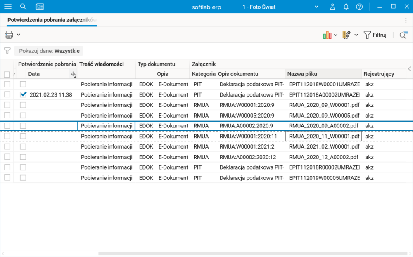Click file name RMUA_2020_09_W00001.pdf
The height and width of the screenshot is (257, 413).
point(324,105)
